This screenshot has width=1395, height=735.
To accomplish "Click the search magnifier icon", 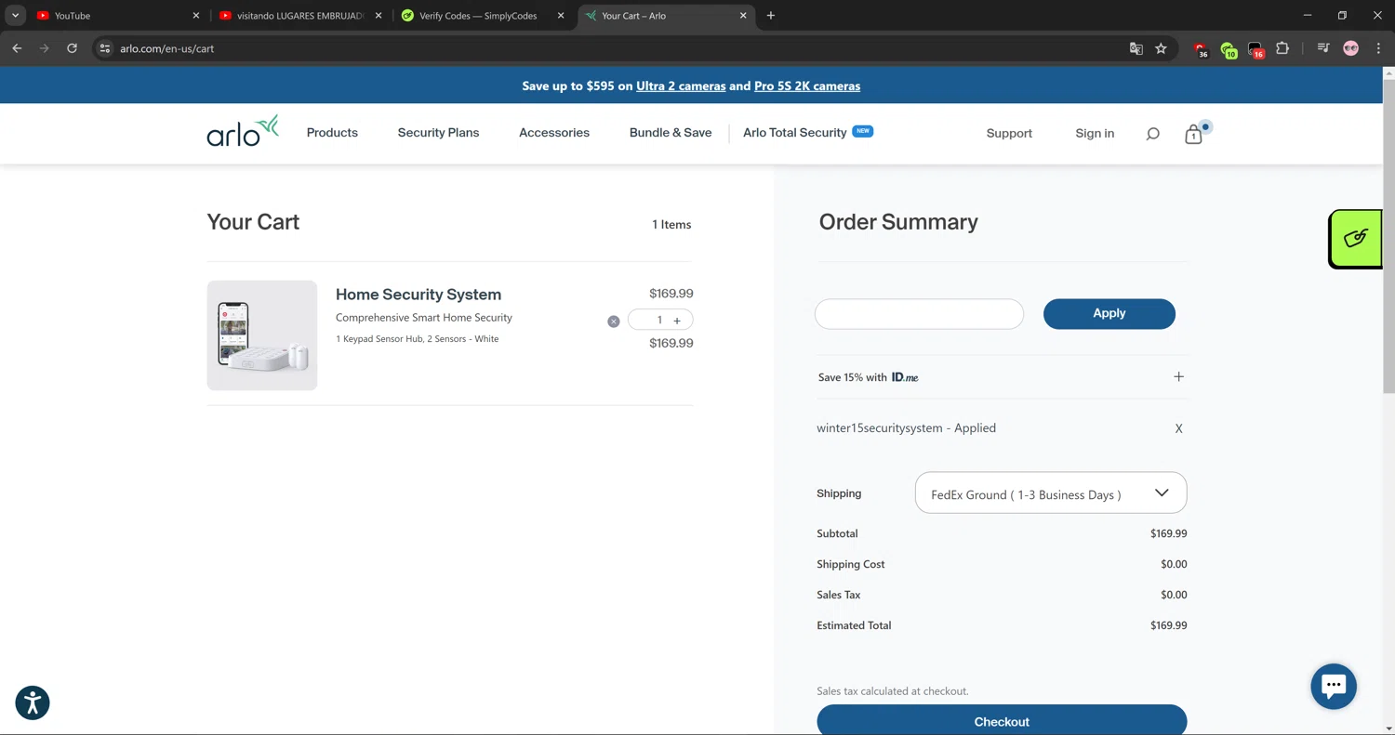I will coord(1152,134).
